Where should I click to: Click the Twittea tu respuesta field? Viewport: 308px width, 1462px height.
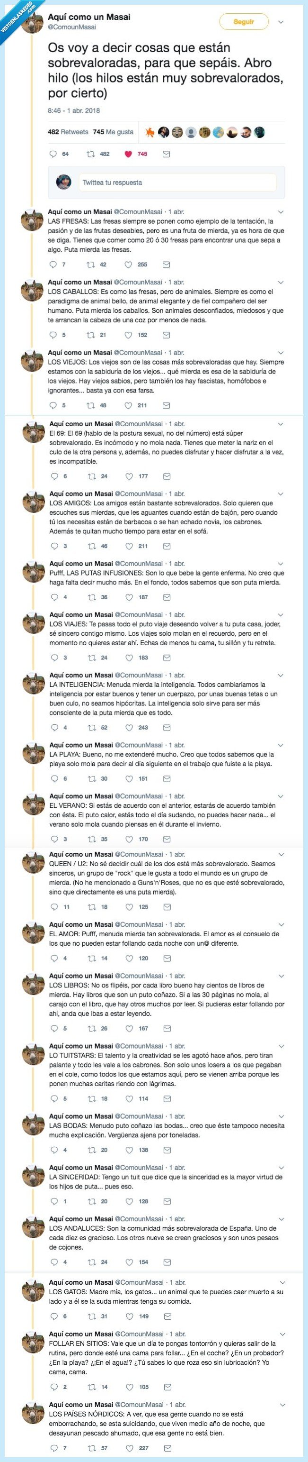tap(170, 183)
